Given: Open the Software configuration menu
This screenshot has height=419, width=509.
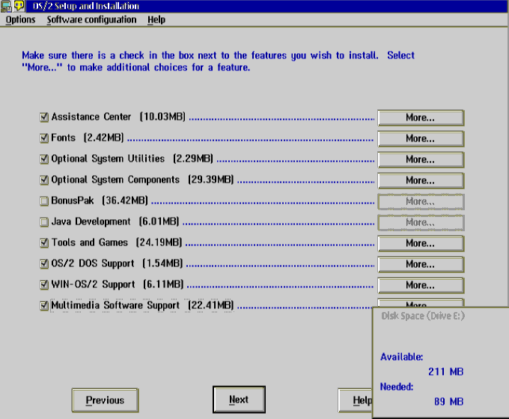Looking at the screenshot, I should pyautogui.click(x=91, y=19).
